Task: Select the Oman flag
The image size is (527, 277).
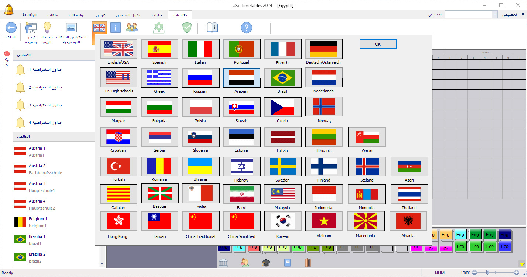Action: click(367, 137)
